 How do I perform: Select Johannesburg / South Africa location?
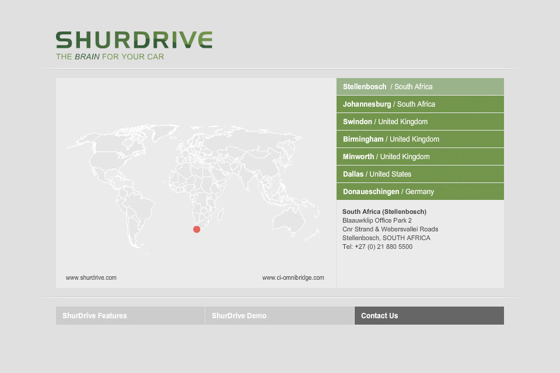click(420, 104)
